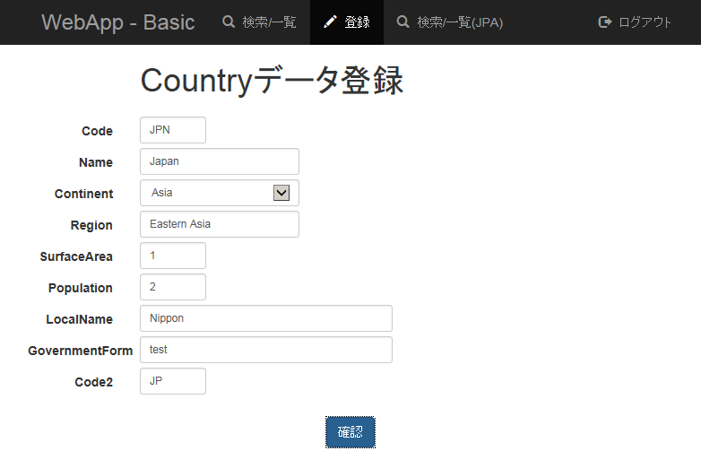Click the LocalName label
This screenshot has height=460, width=701.
79,319
